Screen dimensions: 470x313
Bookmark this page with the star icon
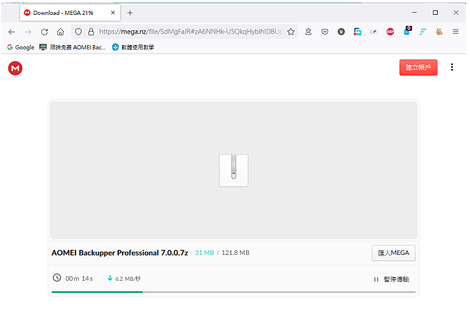[x=291, y=32]
